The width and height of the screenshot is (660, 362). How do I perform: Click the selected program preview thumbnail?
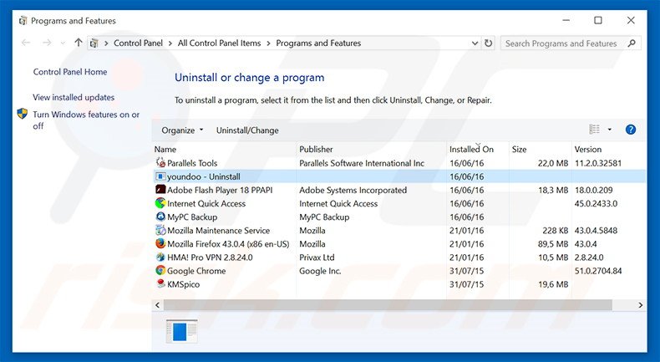[181, 331]
